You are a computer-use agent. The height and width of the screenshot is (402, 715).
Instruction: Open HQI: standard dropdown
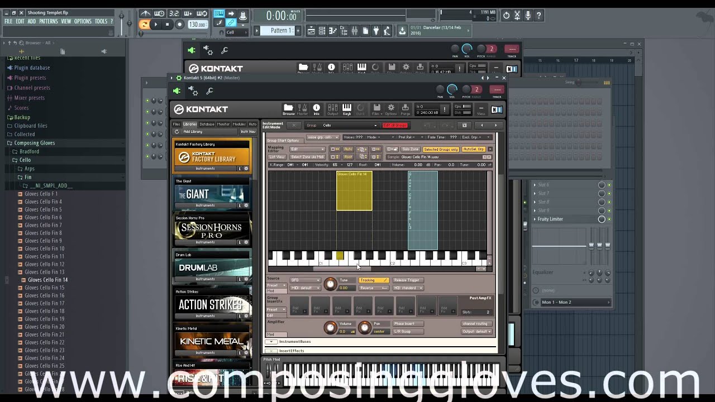pyautogui.click(x=408, y=288)
